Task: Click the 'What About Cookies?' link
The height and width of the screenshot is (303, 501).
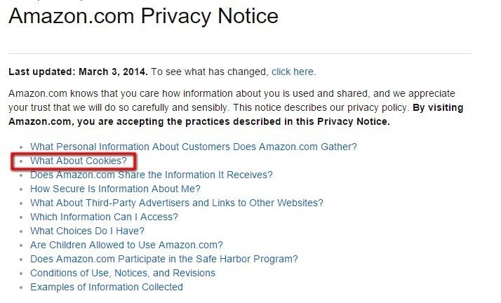Action: (x=79, y=161)
